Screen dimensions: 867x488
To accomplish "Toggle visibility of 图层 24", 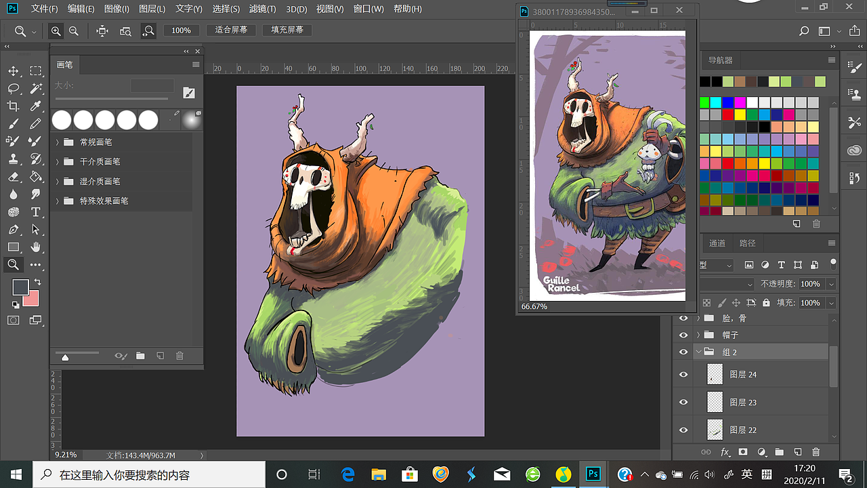I will [x=683, y=374].
